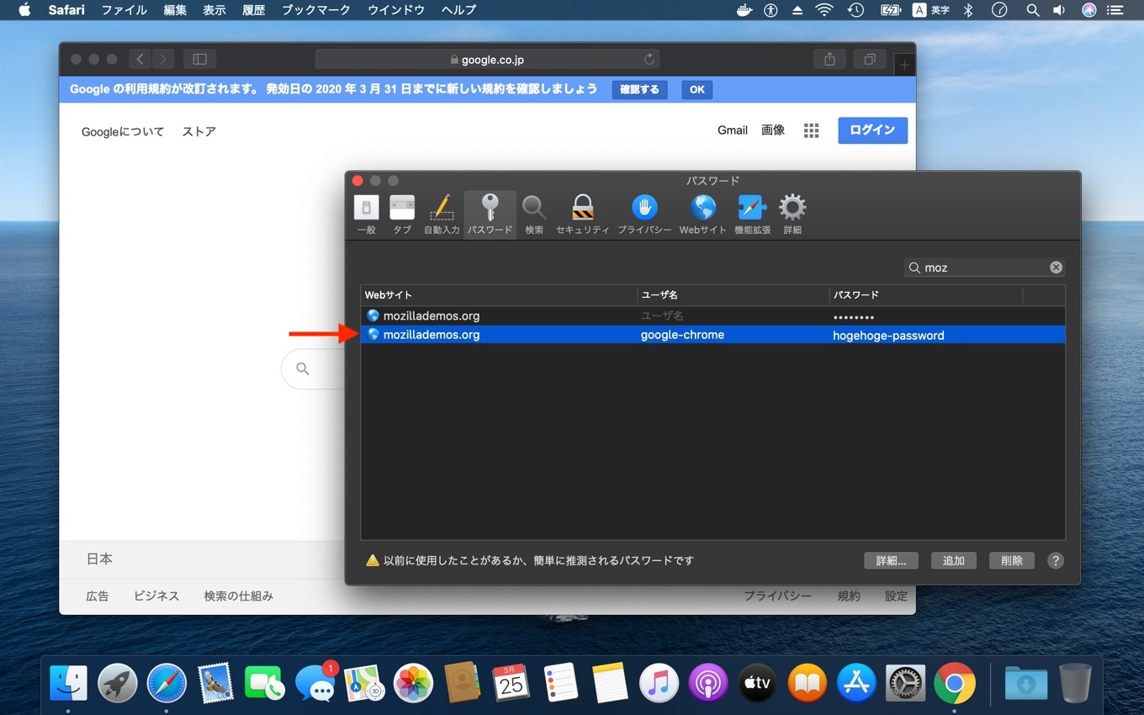Screen dimensions: 1144x715
Task: Sort by the Webサイト column header
Action: (x=500, y=295)
